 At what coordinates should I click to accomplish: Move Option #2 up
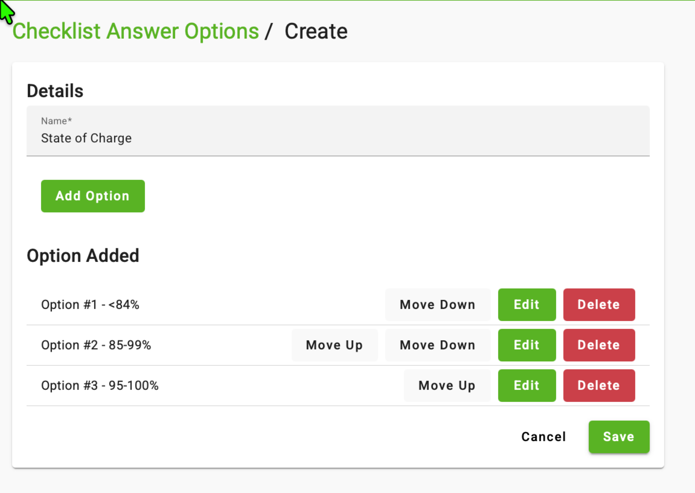(335, 345)
